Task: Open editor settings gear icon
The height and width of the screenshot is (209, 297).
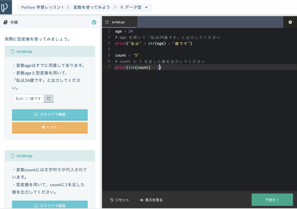Action: [290, 22]
